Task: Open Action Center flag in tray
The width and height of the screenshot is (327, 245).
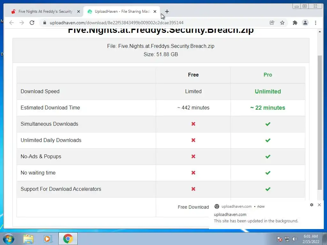Action: [279, 239]
